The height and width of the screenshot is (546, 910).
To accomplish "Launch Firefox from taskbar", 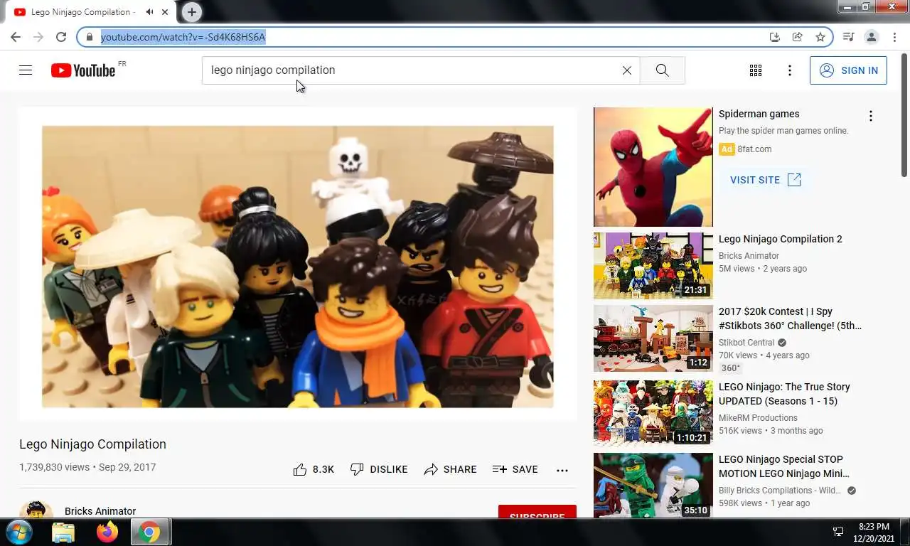I will coord(107,532).
